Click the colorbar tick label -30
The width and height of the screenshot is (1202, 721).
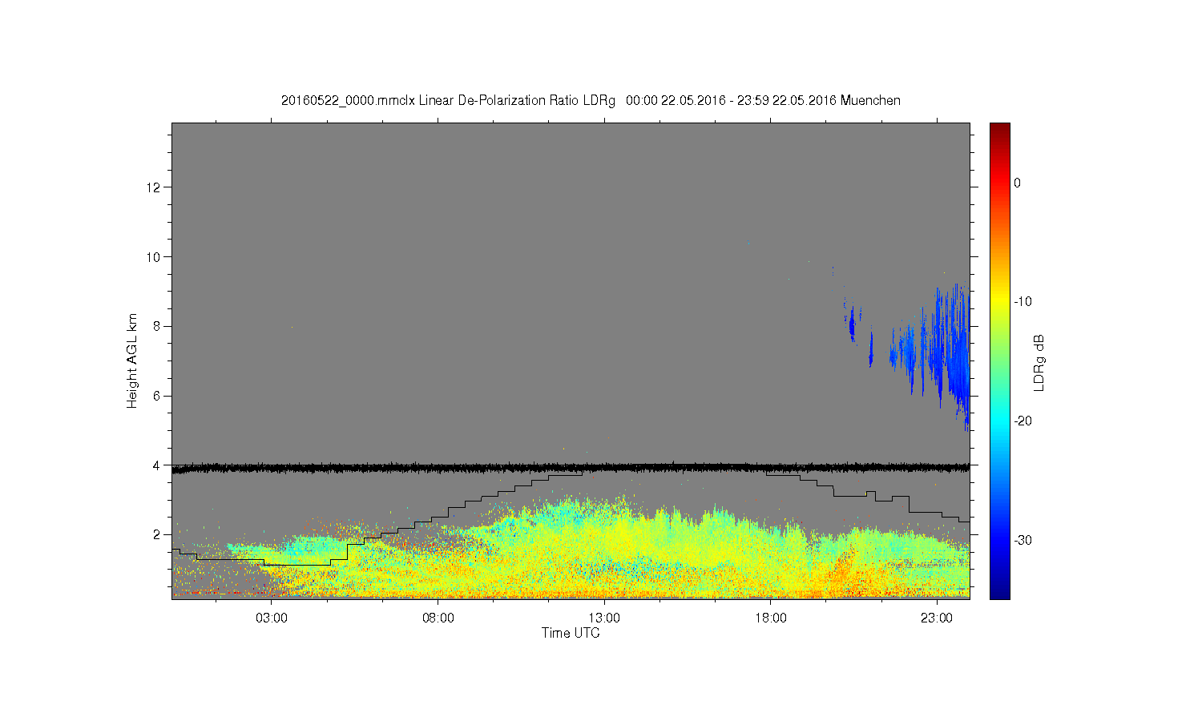tap(1022, 540)
